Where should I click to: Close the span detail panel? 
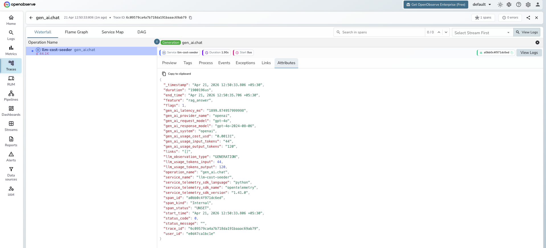[x=537, y=42]
